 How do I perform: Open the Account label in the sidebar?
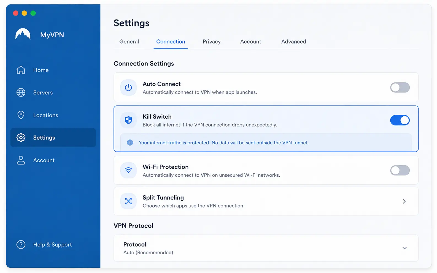tap(44, 160)
